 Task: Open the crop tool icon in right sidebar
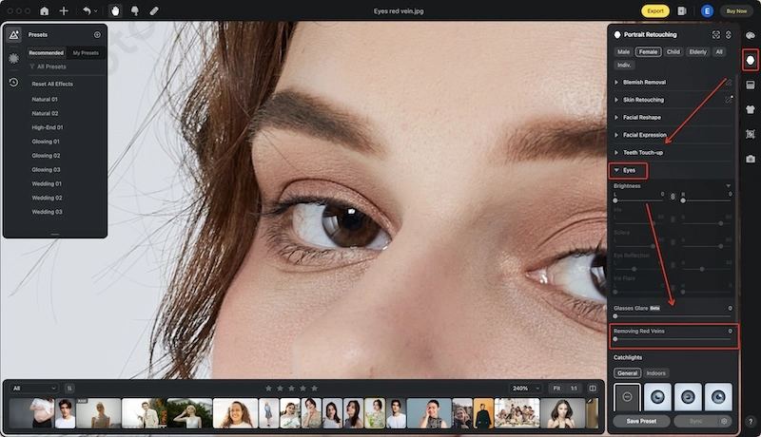click(x=751, y=134)
